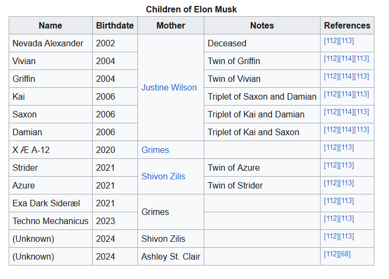The image size is (389, 279).
Task: Click the Grimes link in X Æ A-12 row
Action: 155,150
